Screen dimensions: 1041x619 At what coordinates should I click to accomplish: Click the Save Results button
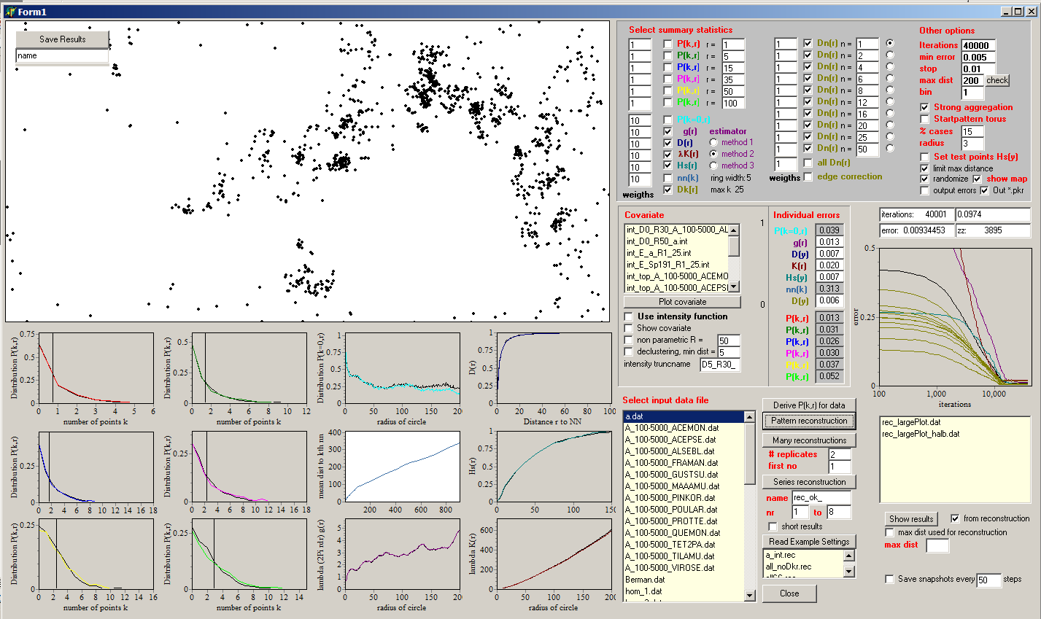click(x=62, y=39)
